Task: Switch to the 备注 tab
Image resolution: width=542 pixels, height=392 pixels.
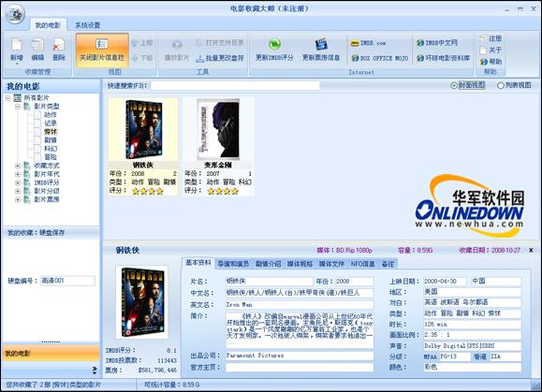Action: (388, 264)
